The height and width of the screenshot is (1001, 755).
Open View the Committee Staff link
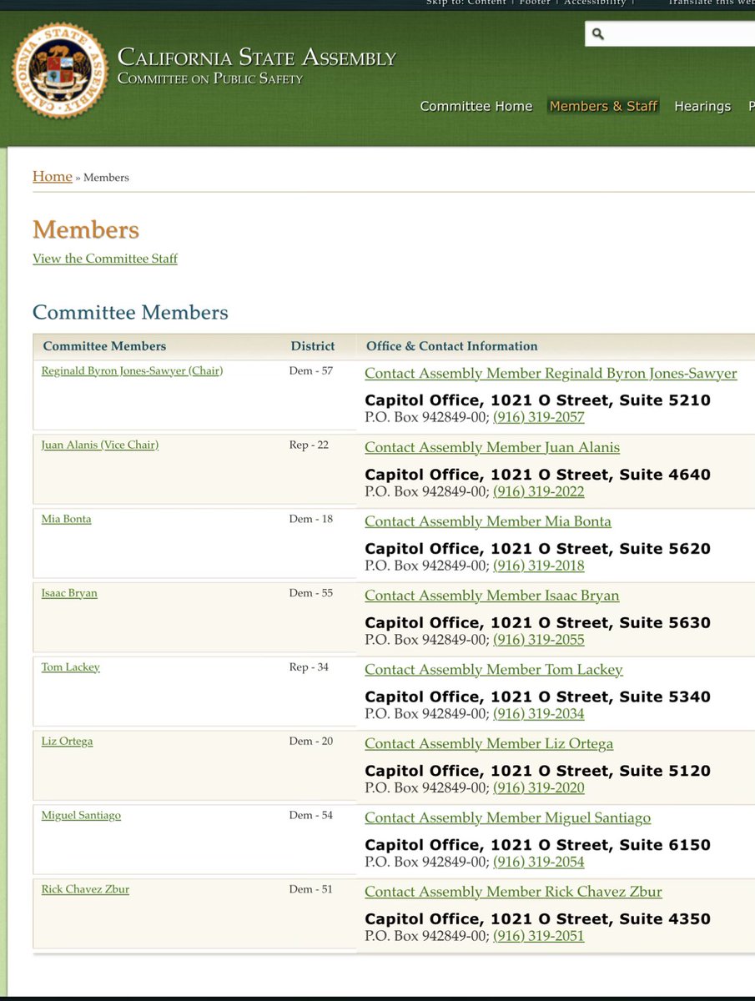coord(105,259)
